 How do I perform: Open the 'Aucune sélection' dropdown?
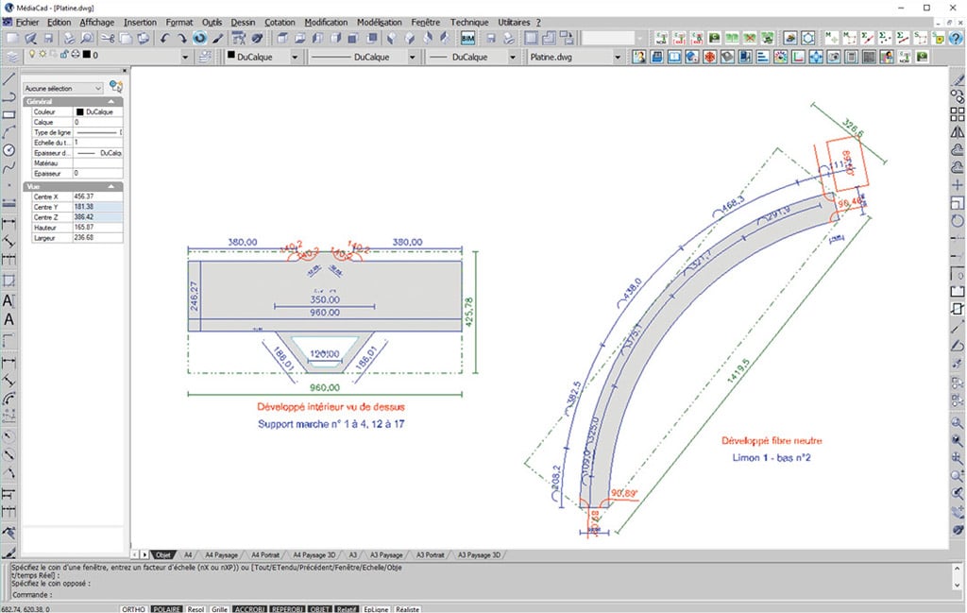[x=62, y=88]
